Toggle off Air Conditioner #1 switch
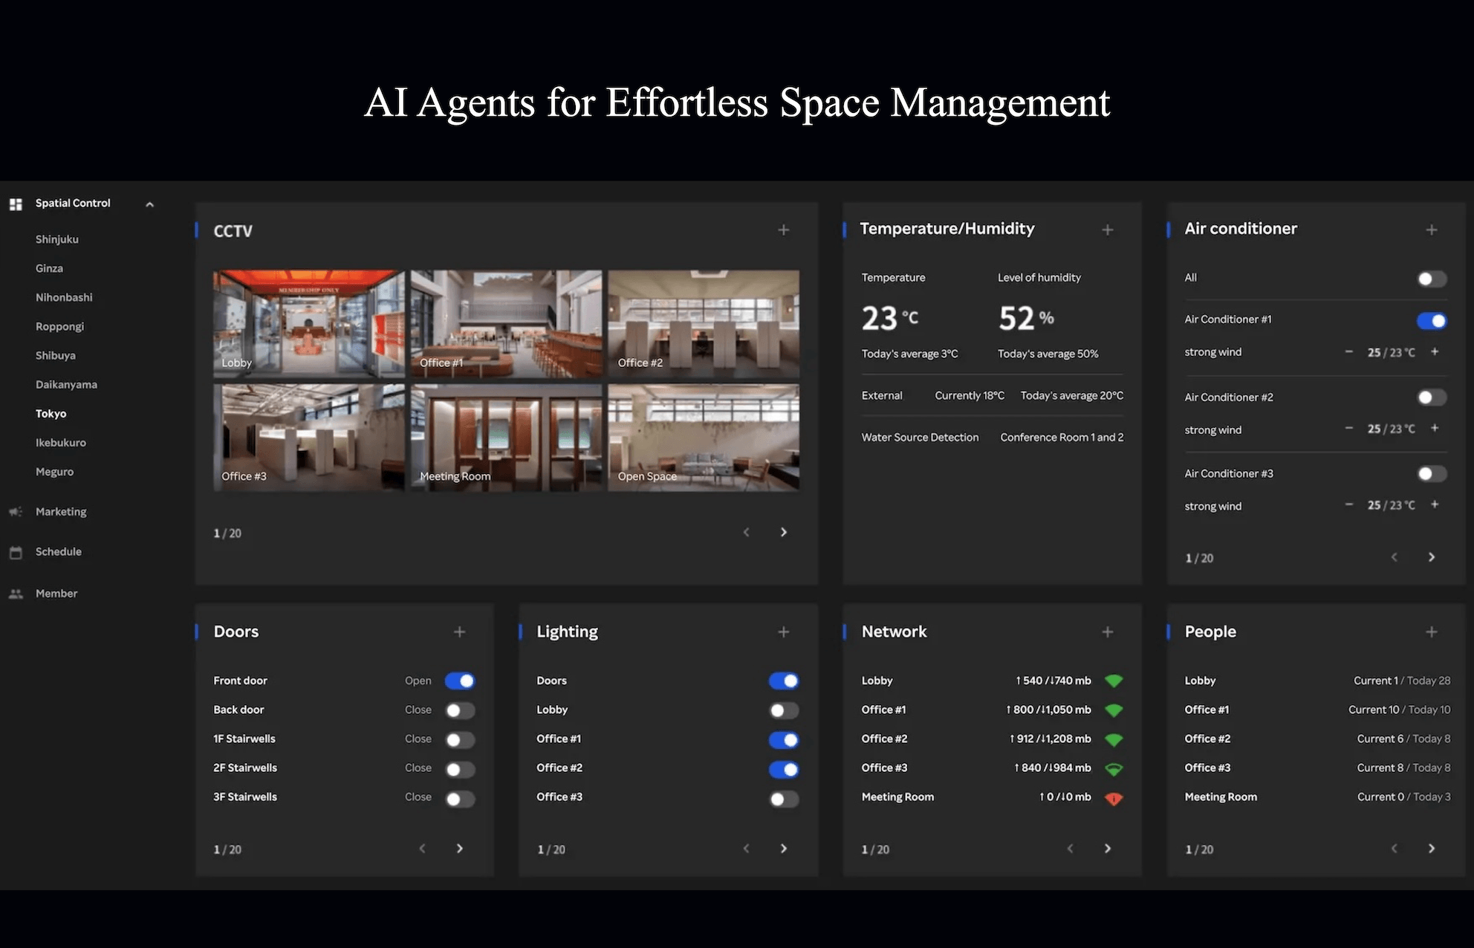The width and height of the screenshot is (1474, 948). point(1431,321)
